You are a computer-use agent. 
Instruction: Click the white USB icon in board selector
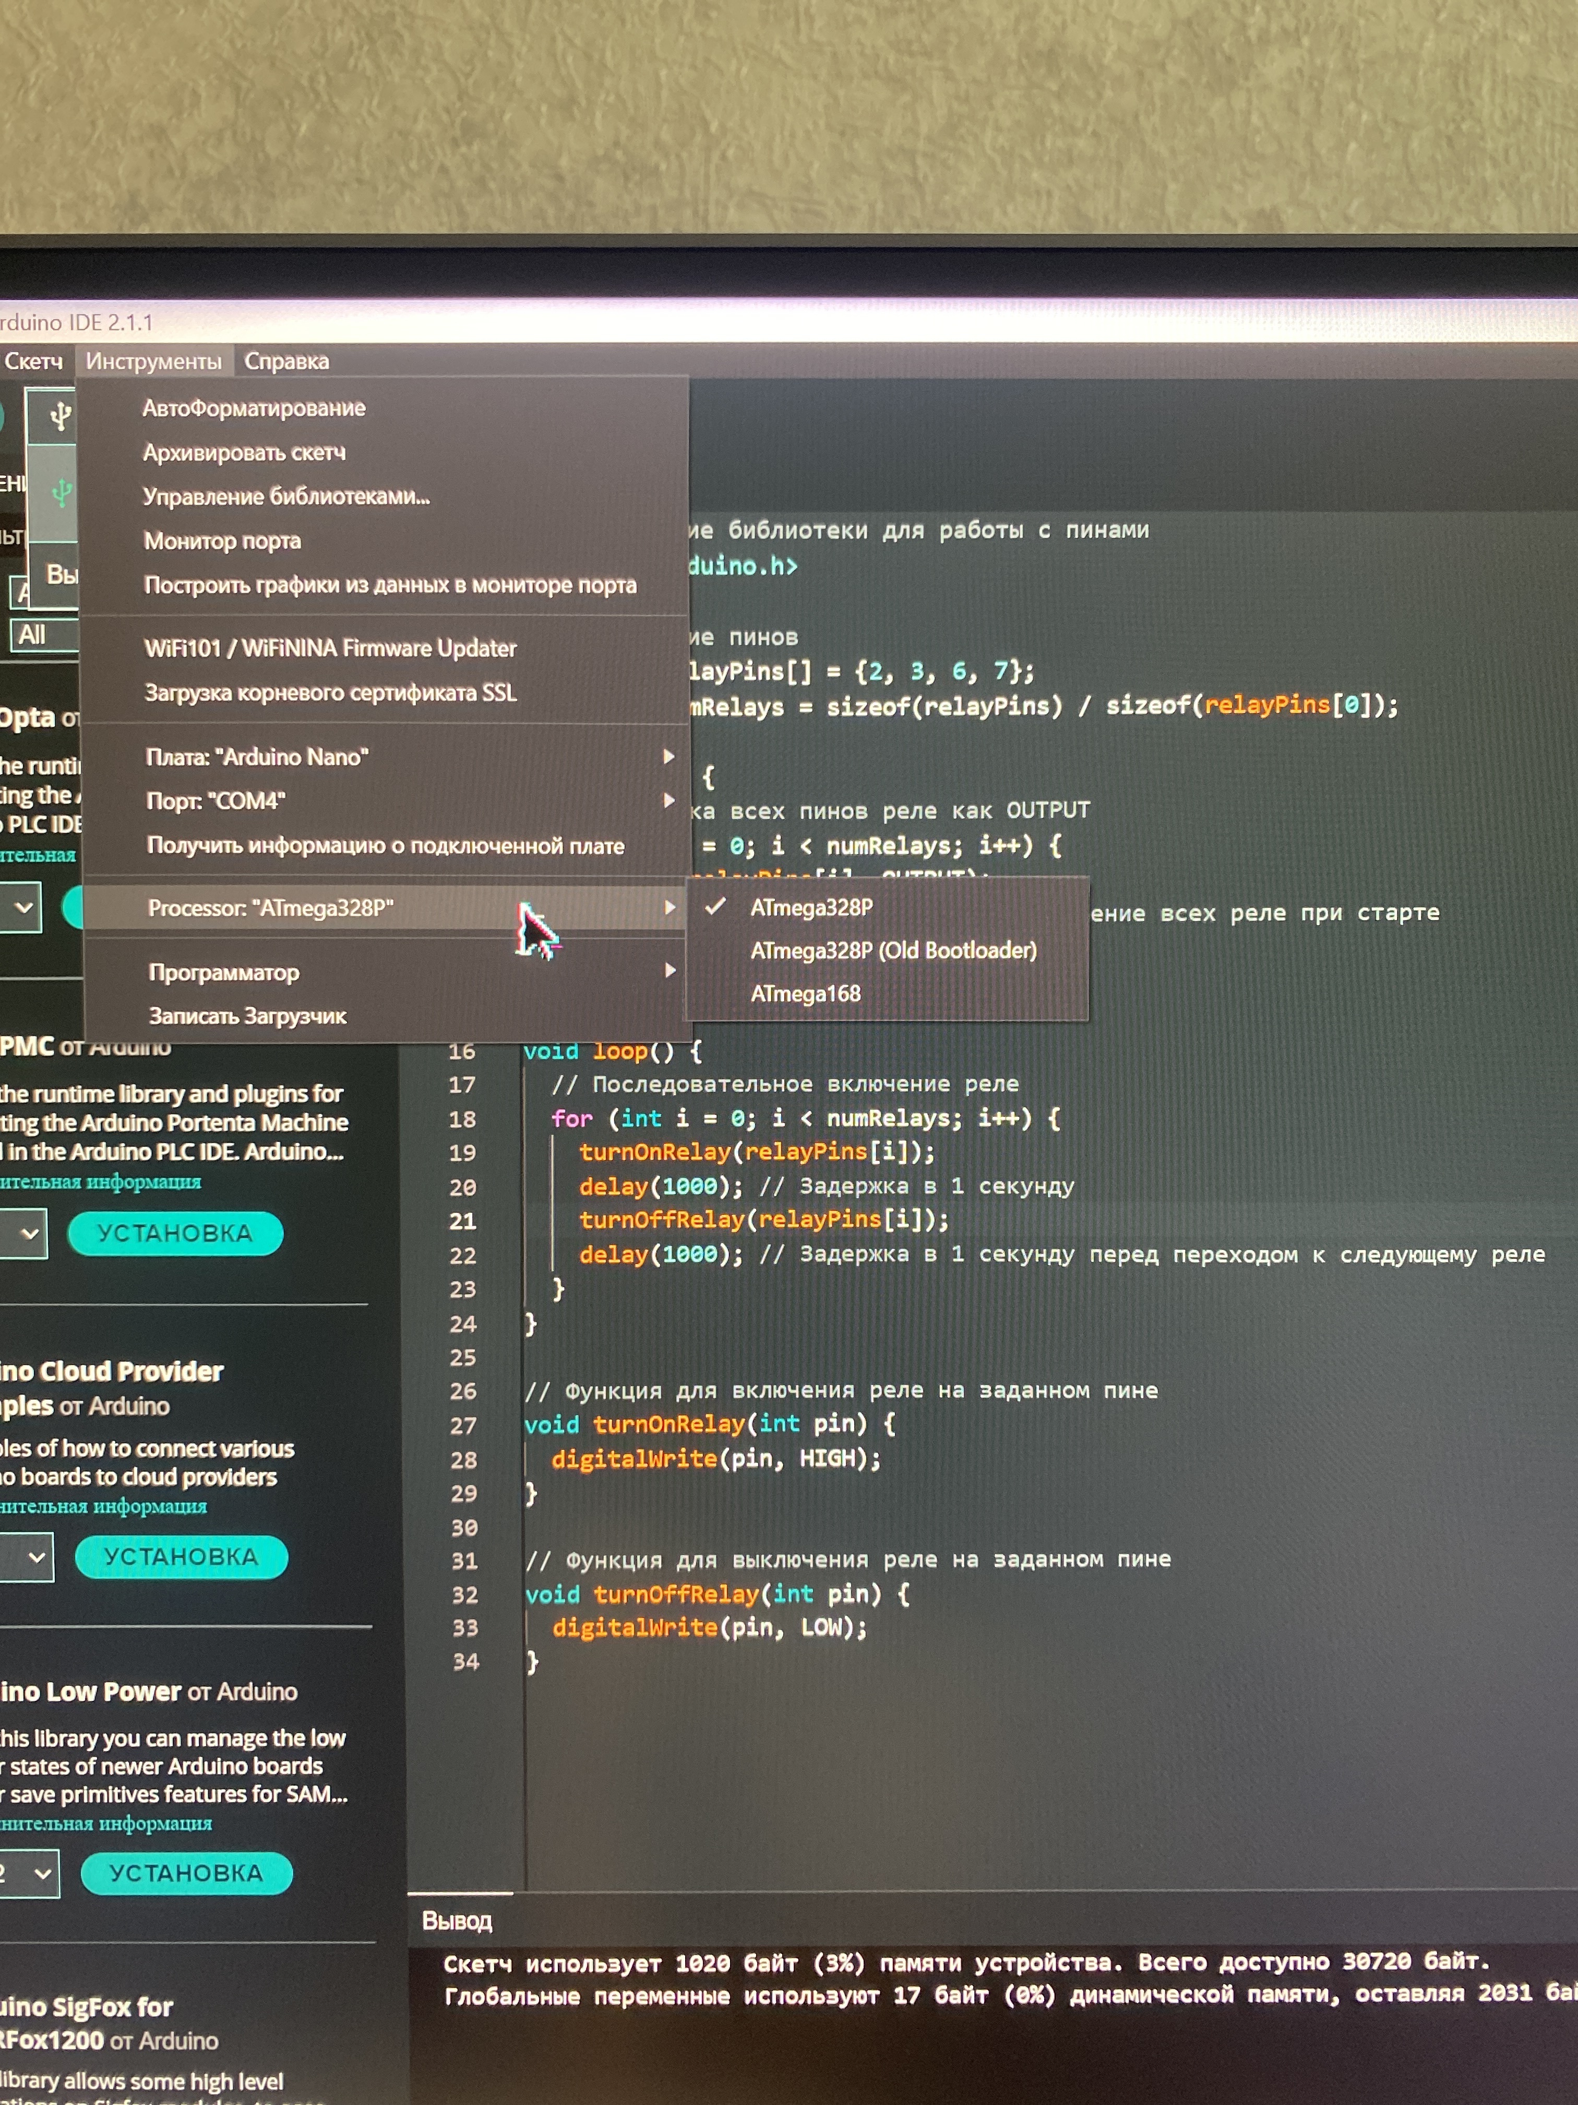60,416
